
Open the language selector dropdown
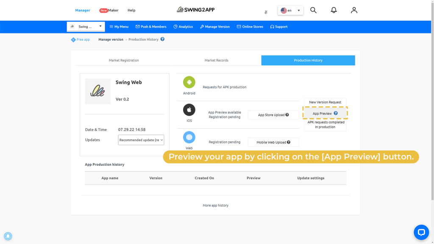point(290,11)
